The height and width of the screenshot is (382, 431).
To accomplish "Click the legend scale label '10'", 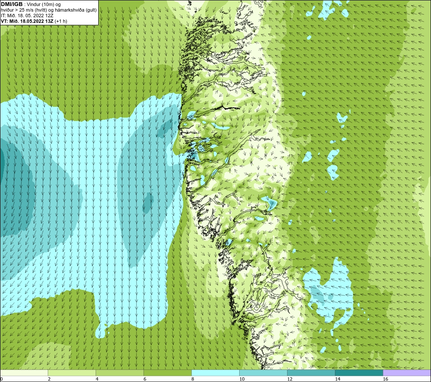I will (242, 379).
